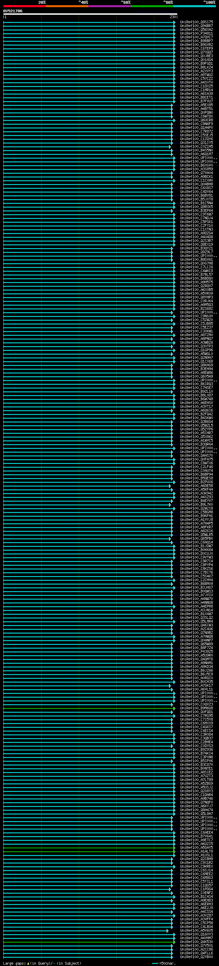The height and width of the screenshot is (966, 219).
Task: Click the green ~80% identity legend segment
Action: click(152, 6)
